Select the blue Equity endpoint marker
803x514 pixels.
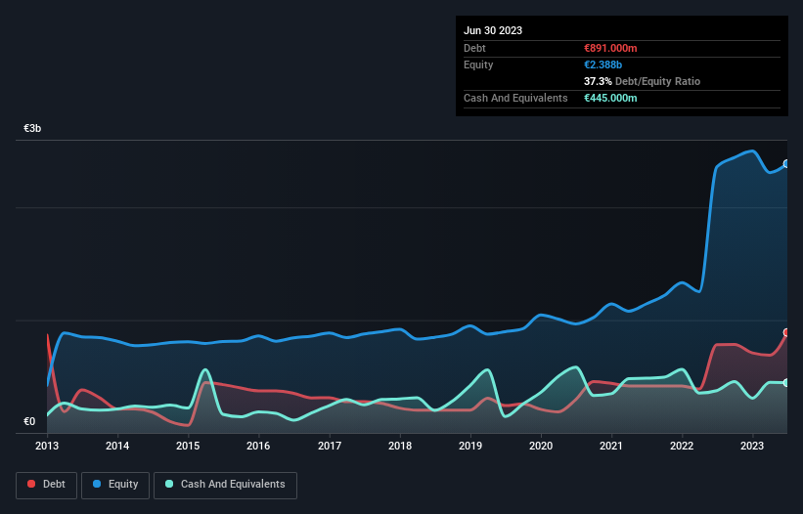[786, 163]
